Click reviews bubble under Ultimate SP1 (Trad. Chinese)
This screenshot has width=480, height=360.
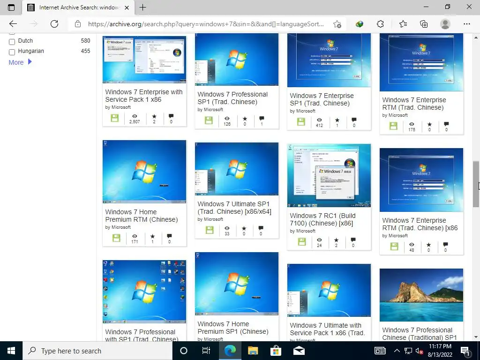[x=261, y=228]
